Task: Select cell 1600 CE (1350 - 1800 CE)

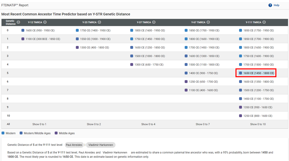Action: [256, 82]
